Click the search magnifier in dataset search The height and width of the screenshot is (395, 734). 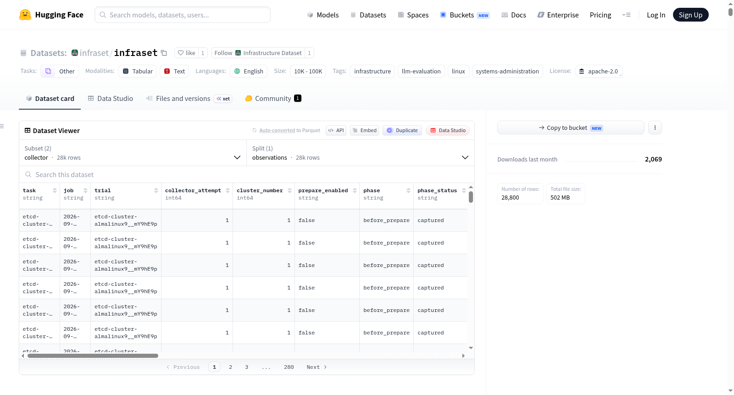click(x=28, y=174)
